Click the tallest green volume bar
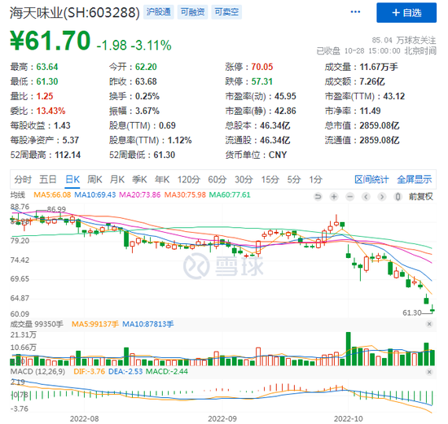Screen dimensions: 448x424 (x=348, y=349)
